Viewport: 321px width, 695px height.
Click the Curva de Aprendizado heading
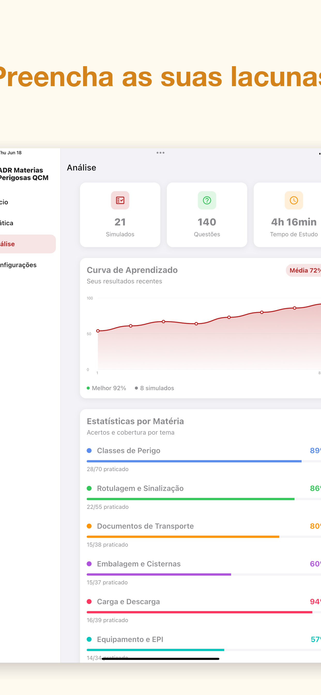132,270
